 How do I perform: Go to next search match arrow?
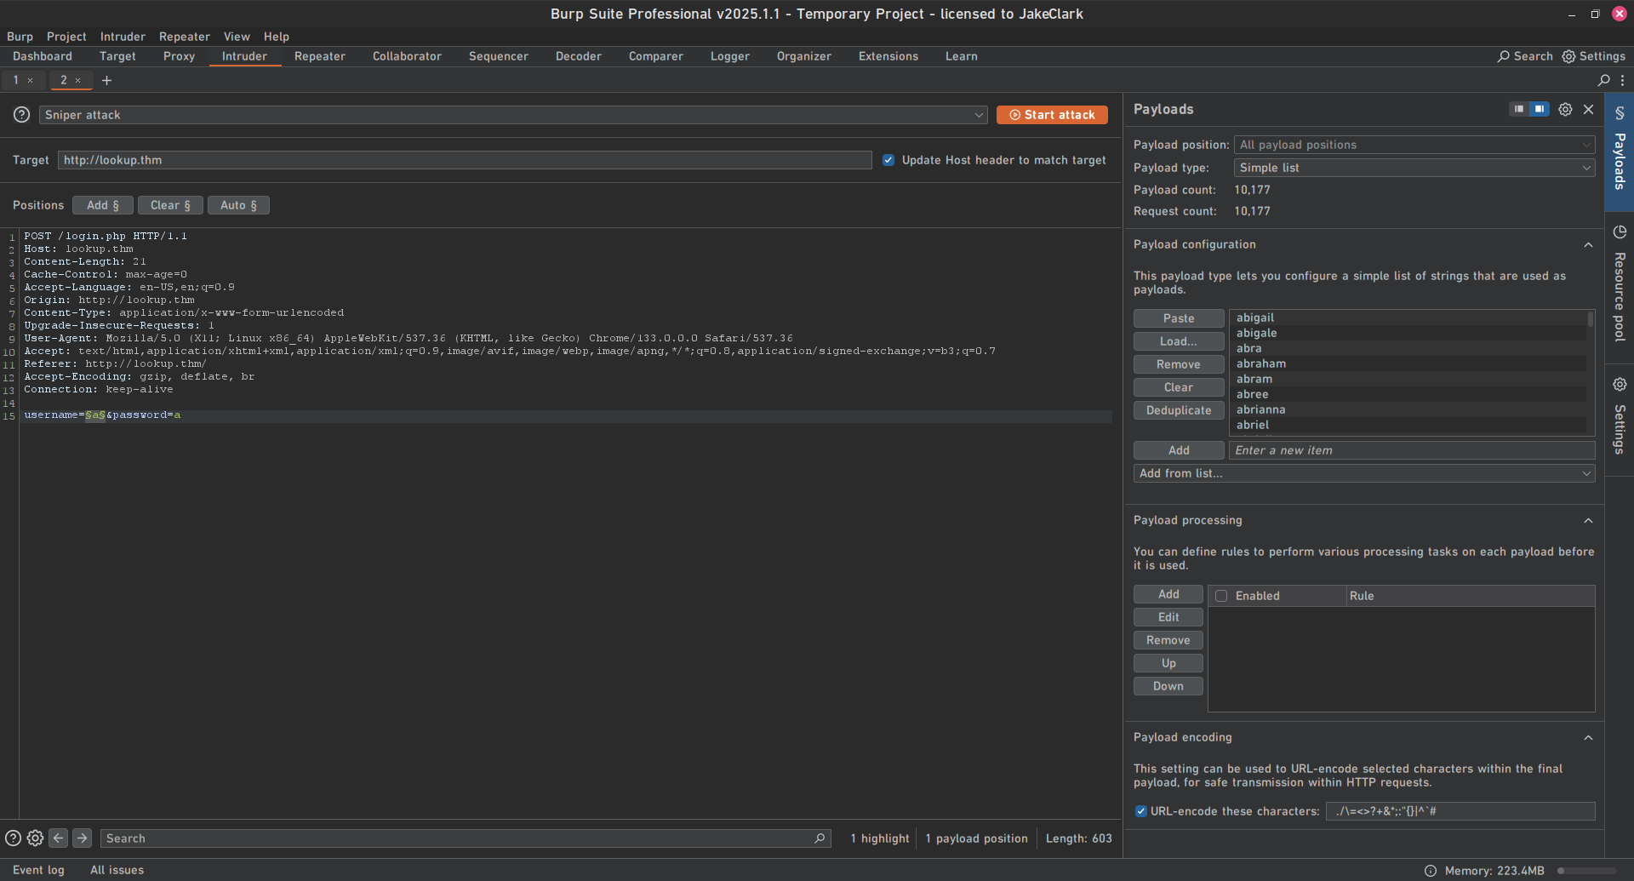coord(82,838)
